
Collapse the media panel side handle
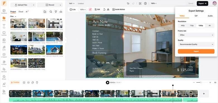[66, 40]
